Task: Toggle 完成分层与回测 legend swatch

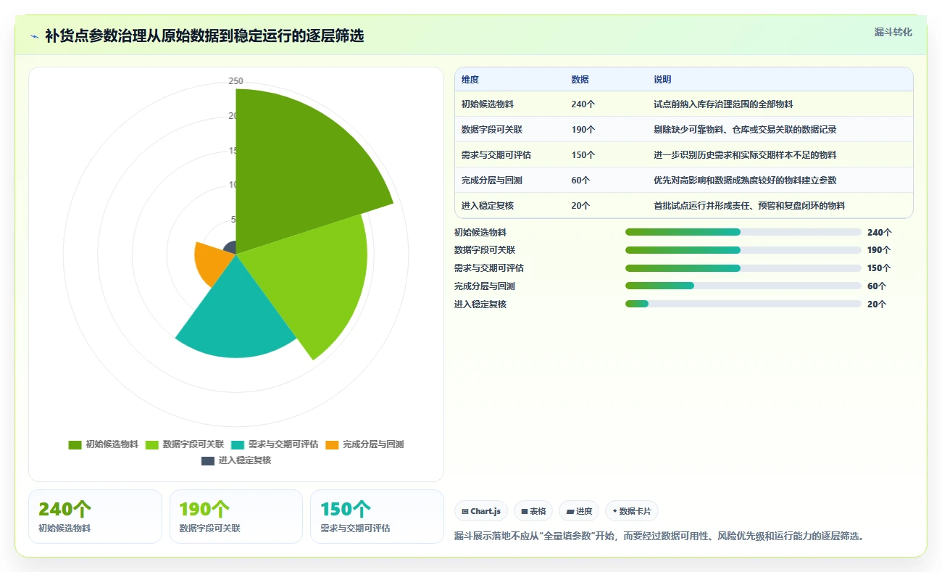Action: [x=332, y=444]
